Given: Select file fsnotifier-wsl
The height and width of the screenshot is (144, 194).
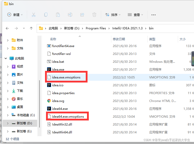Looking at the screenshot, I should tap(61, 54).
